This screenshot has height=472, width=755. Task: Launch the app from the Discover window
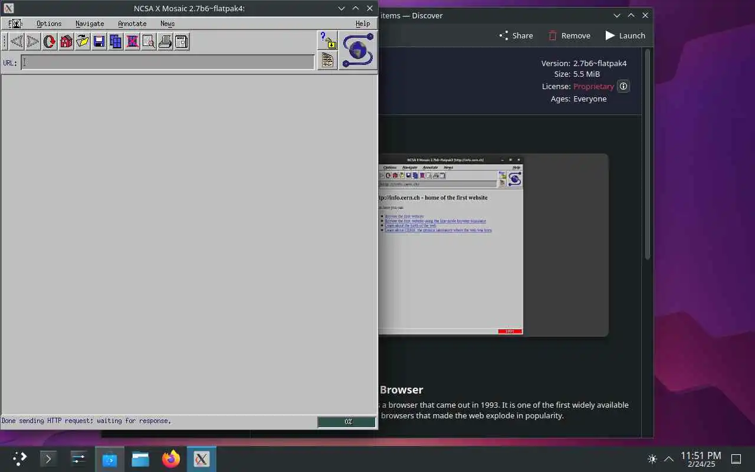pyautogui.click(x=625, y=35)
